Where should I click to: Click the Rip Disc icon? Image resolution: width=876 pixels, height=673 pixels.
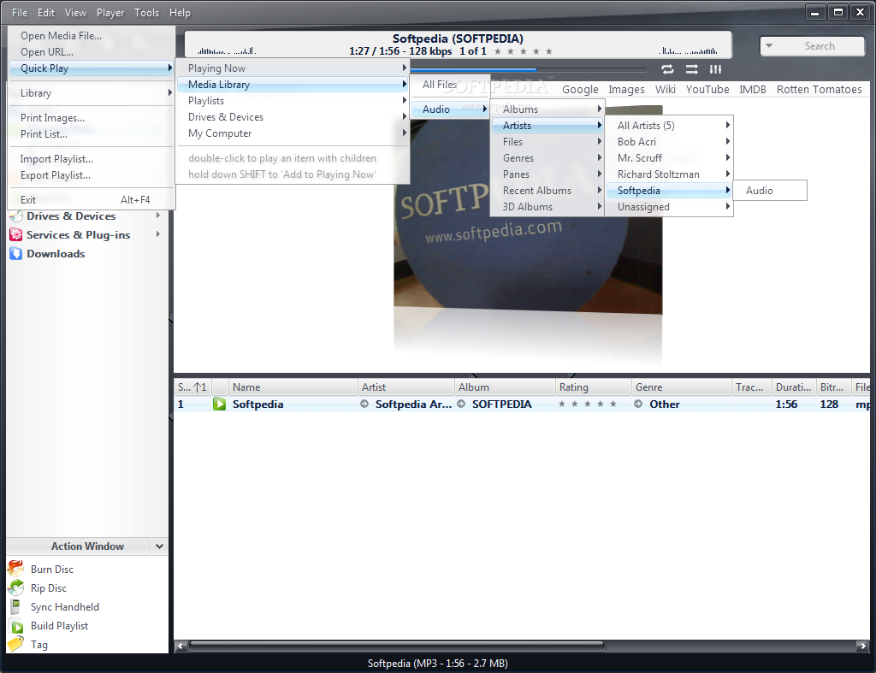(16, 587)
